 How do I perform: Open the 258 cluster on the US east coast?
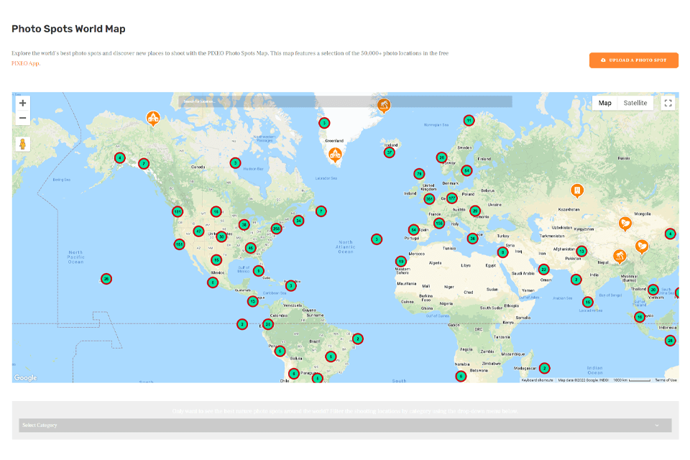276,229
